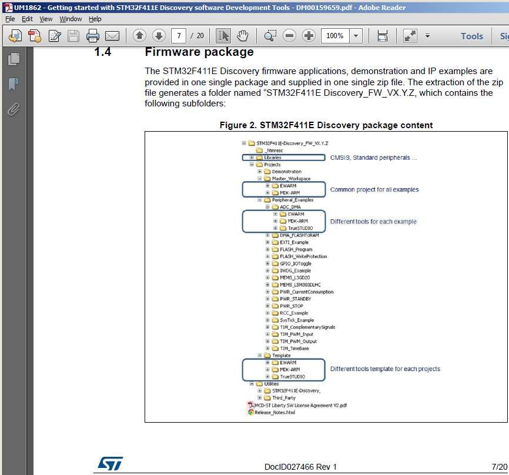Click the "GPIO_IOToggle" folder label
This screenshot has width=509, height=475.
[x=296, y=263]
